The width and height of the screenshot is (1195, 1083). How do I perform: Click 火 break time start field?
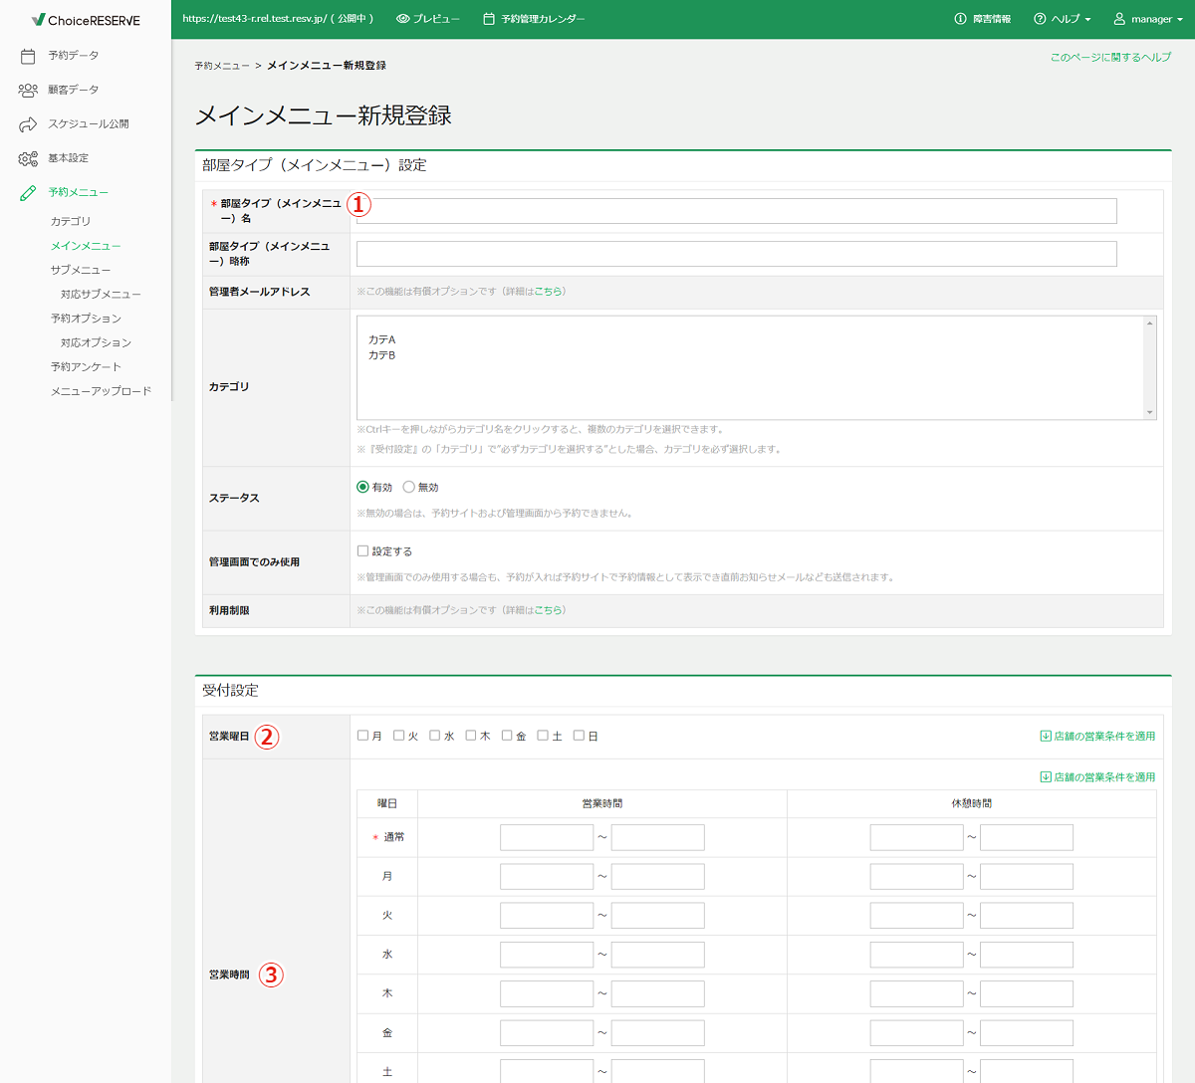click(x=917, y=916)
